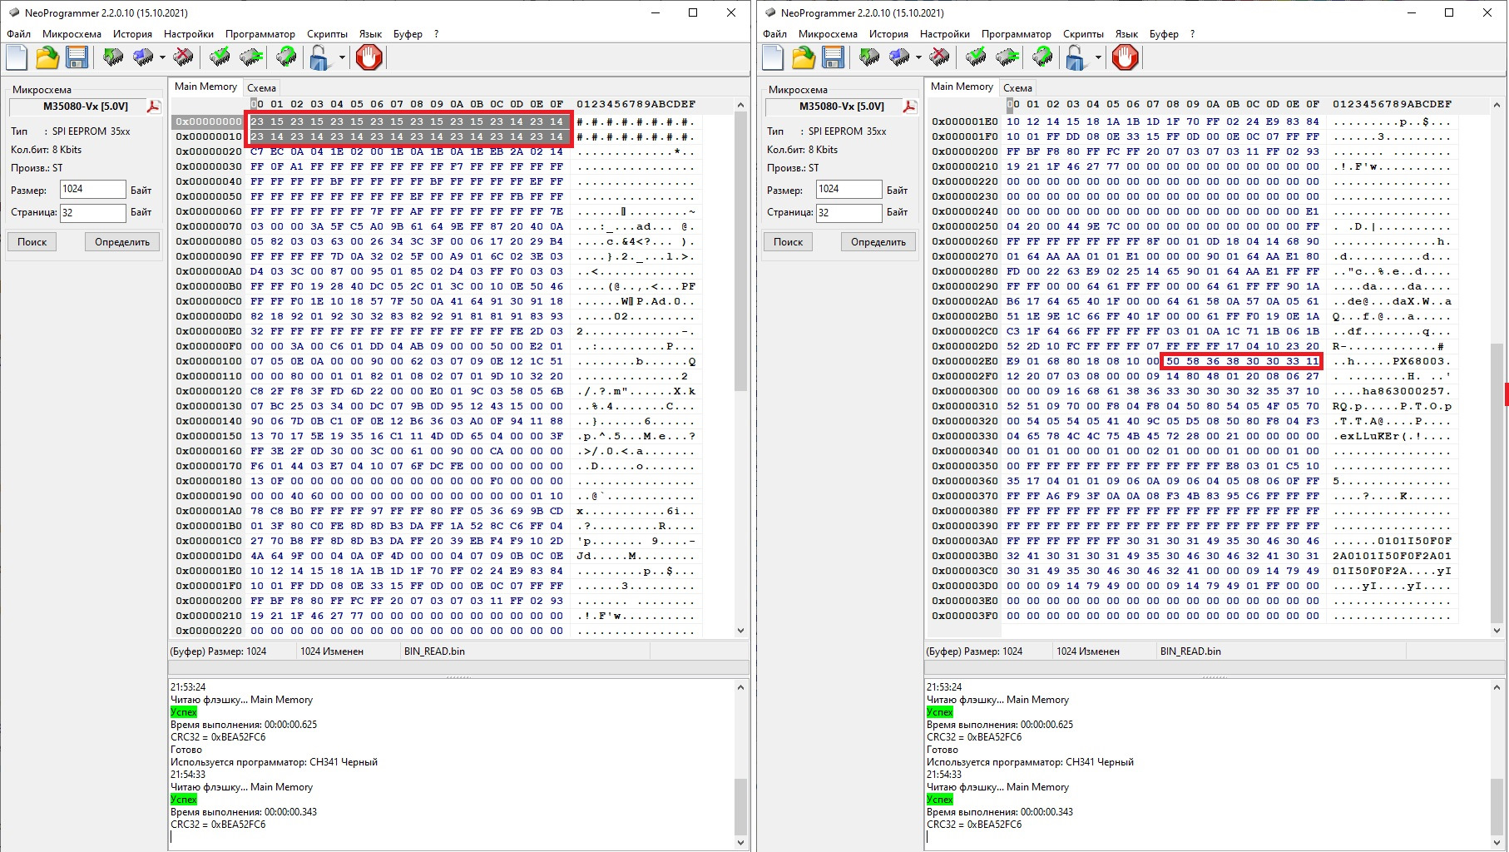Image resolution: width=1509 pixels, height=852 pixels.
Task: Auto-detect the chip via left window toolbar
Action: point(285,57)
